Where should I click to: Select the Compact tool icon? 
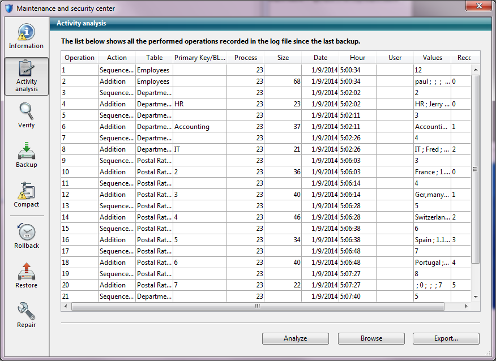[26, 195]
